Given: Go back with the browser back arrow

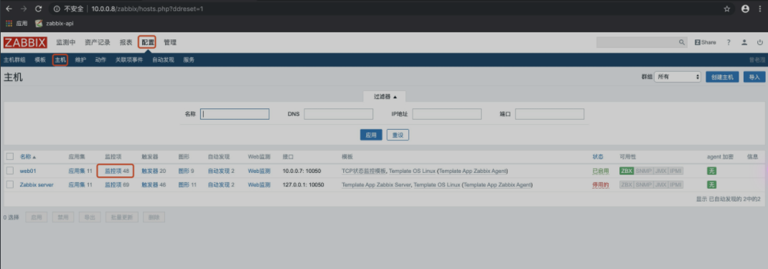Looking at the screenshot, I should pos(9,9).
